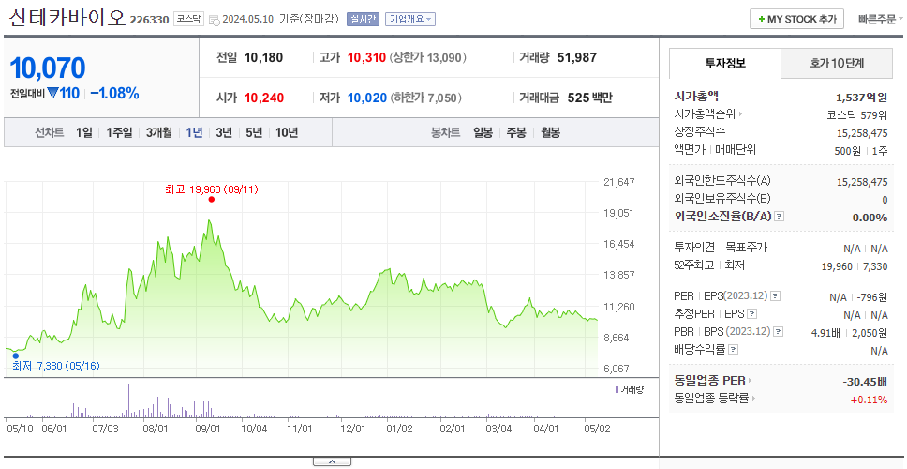
Task: Click the change rate -1.08%
Action: [114, 93]
